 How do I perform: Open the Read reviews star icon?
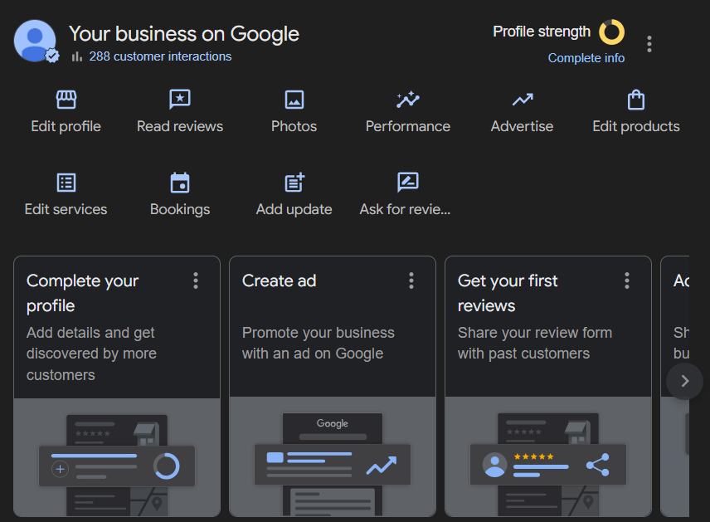tap(180, 100)
